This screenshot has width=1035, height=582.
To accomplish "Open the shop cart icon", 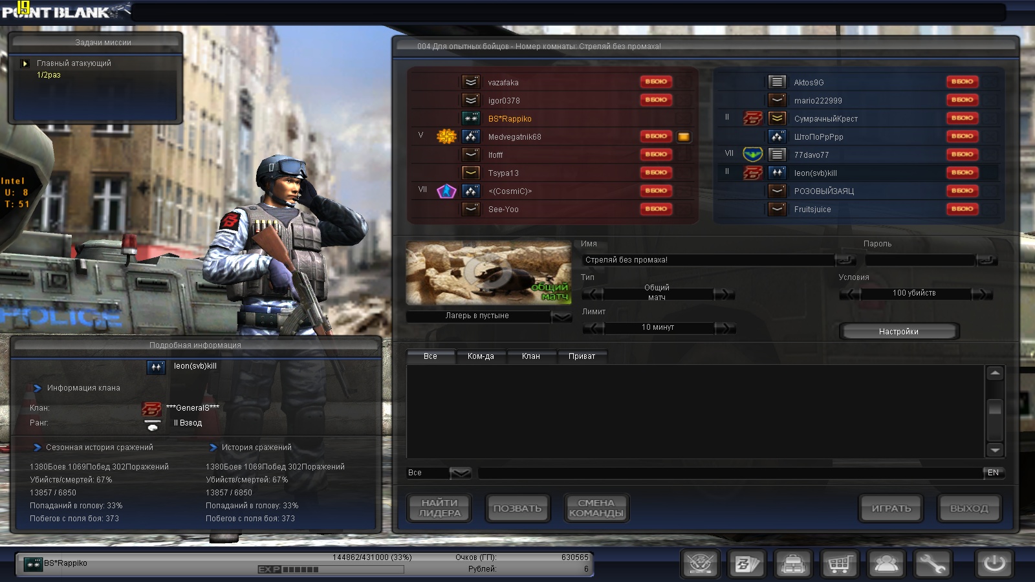I will coord(840,564).
